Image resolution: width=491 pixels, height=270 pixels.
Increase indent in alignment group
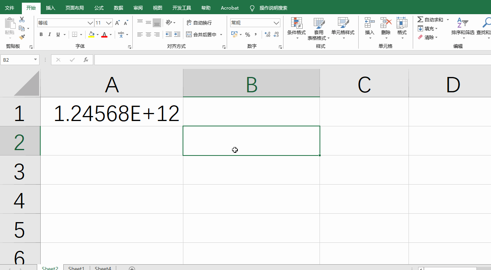pyautogui.click(x=177, y=34)
